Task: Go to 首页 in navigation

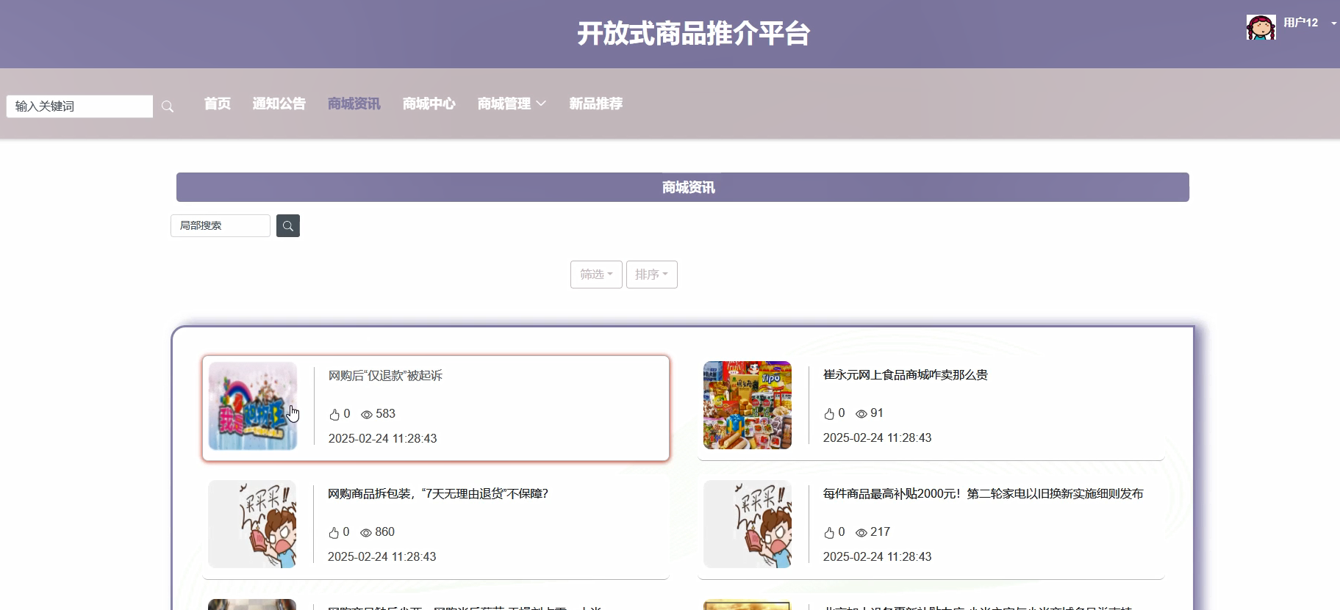Action: (218, 104)
